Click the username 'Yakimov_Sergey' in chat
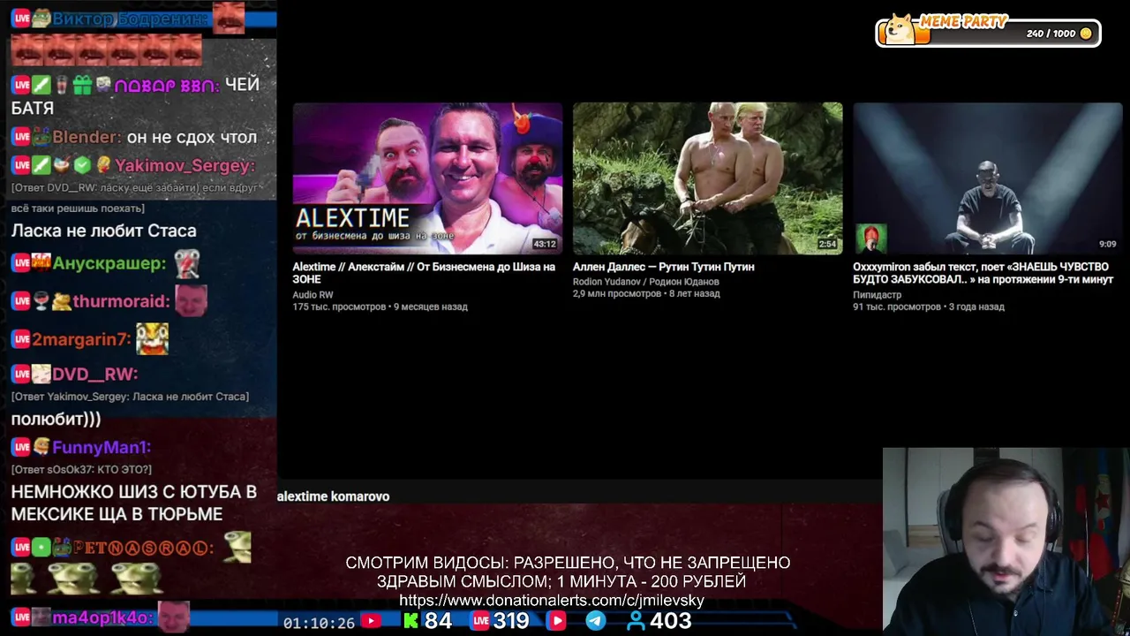Viewport: 1130px width, 636px height. [x=182, y=166]
